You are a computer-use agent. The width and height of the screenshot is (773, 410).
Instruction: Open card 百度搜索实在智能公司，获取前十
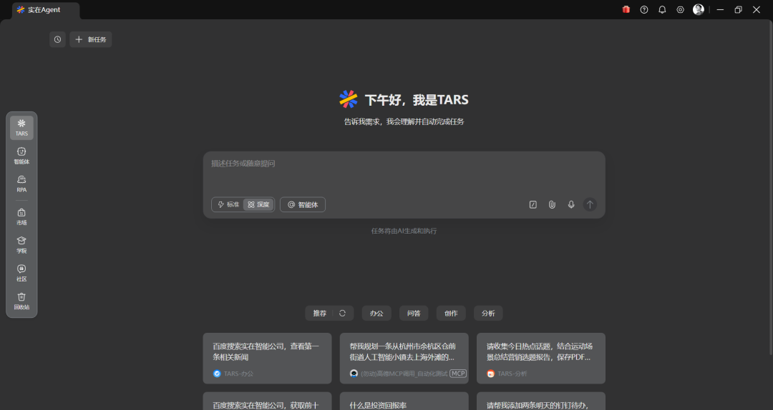[x=267, y=401]
